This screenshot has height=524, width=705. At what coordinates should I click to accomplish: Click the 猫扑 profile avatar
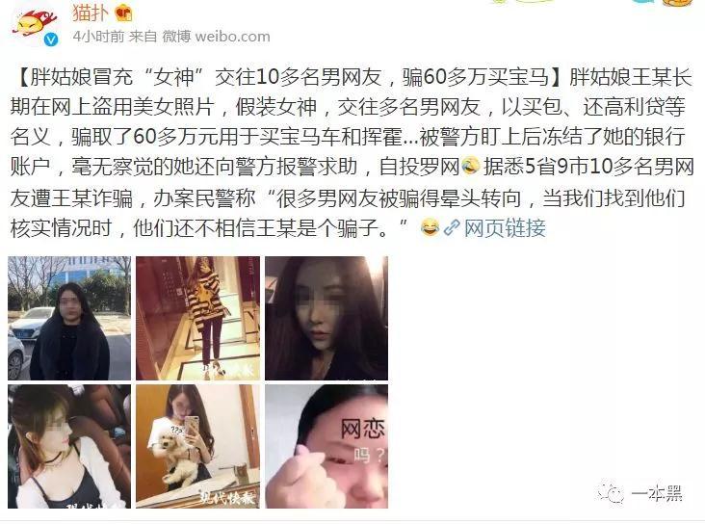[36, 25]
